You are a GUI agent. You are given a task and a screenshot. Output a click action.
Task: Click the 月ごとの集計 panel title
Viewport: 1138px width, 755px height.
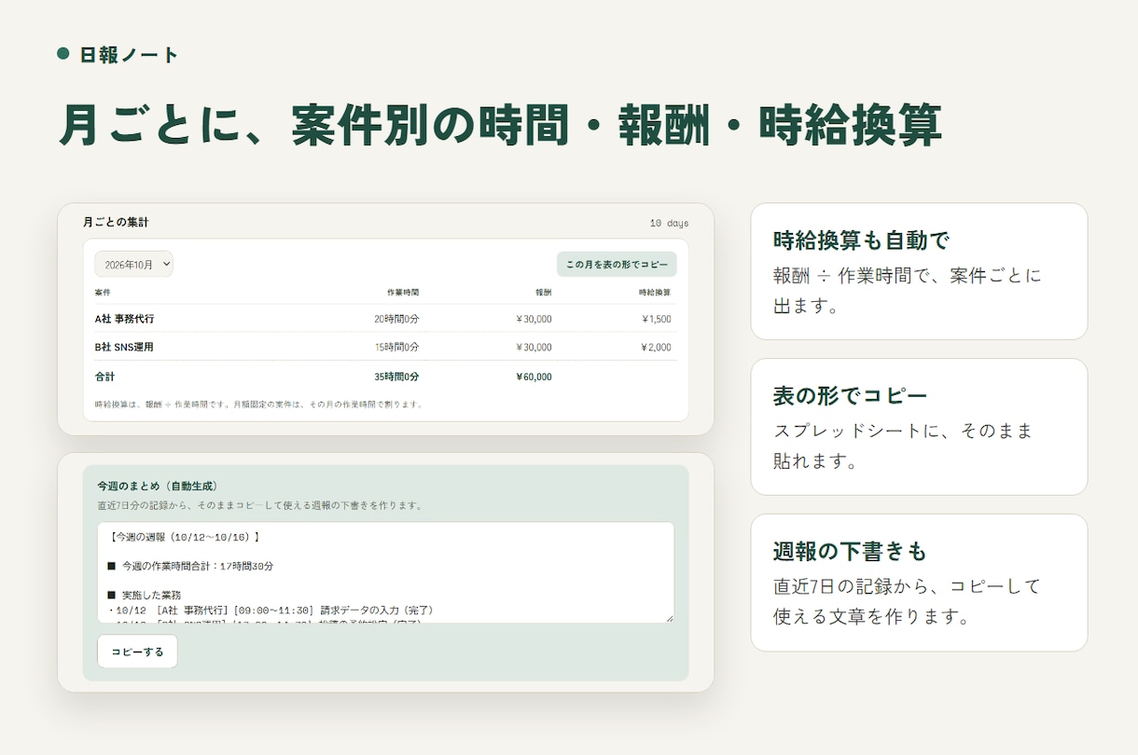click(x=116, y=223)
